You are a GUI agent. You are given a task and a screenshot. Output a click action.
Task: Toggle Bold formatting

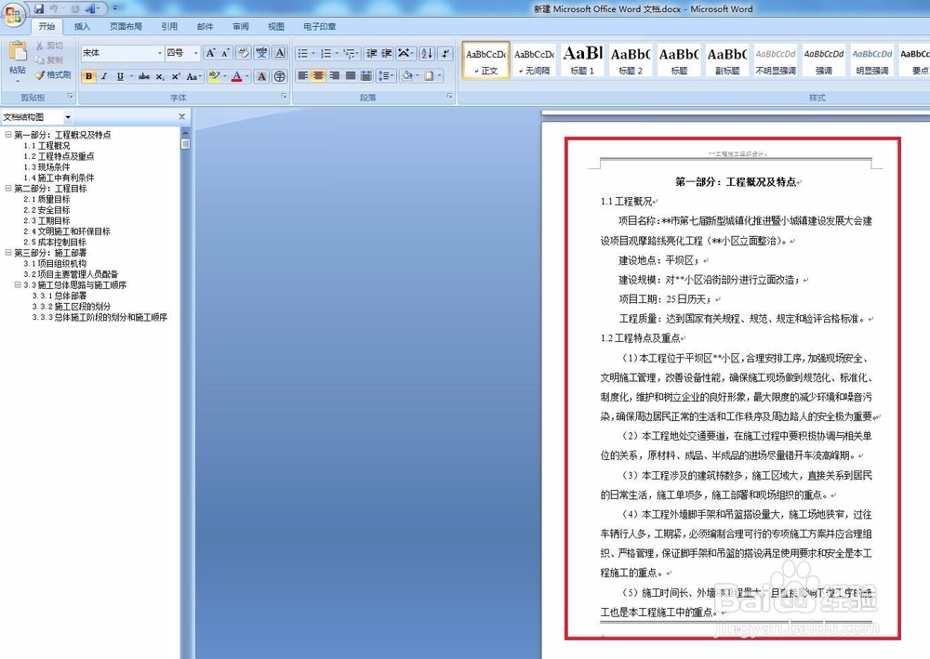click(x=88, y=76)
